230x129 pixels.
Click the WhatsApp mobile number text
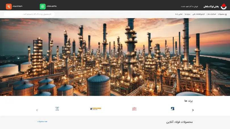coord(51,6)
